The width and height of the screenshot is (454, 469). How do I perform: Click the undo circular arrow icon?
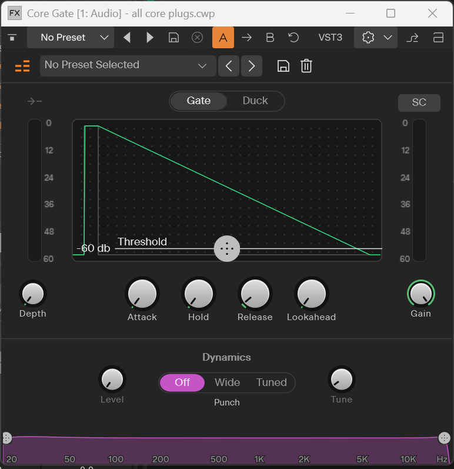click(x=293, y=38)
